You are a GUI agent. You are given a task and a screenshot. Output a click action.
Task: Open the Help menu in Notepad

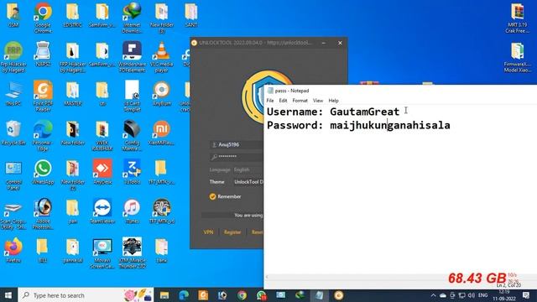point(333,101)
